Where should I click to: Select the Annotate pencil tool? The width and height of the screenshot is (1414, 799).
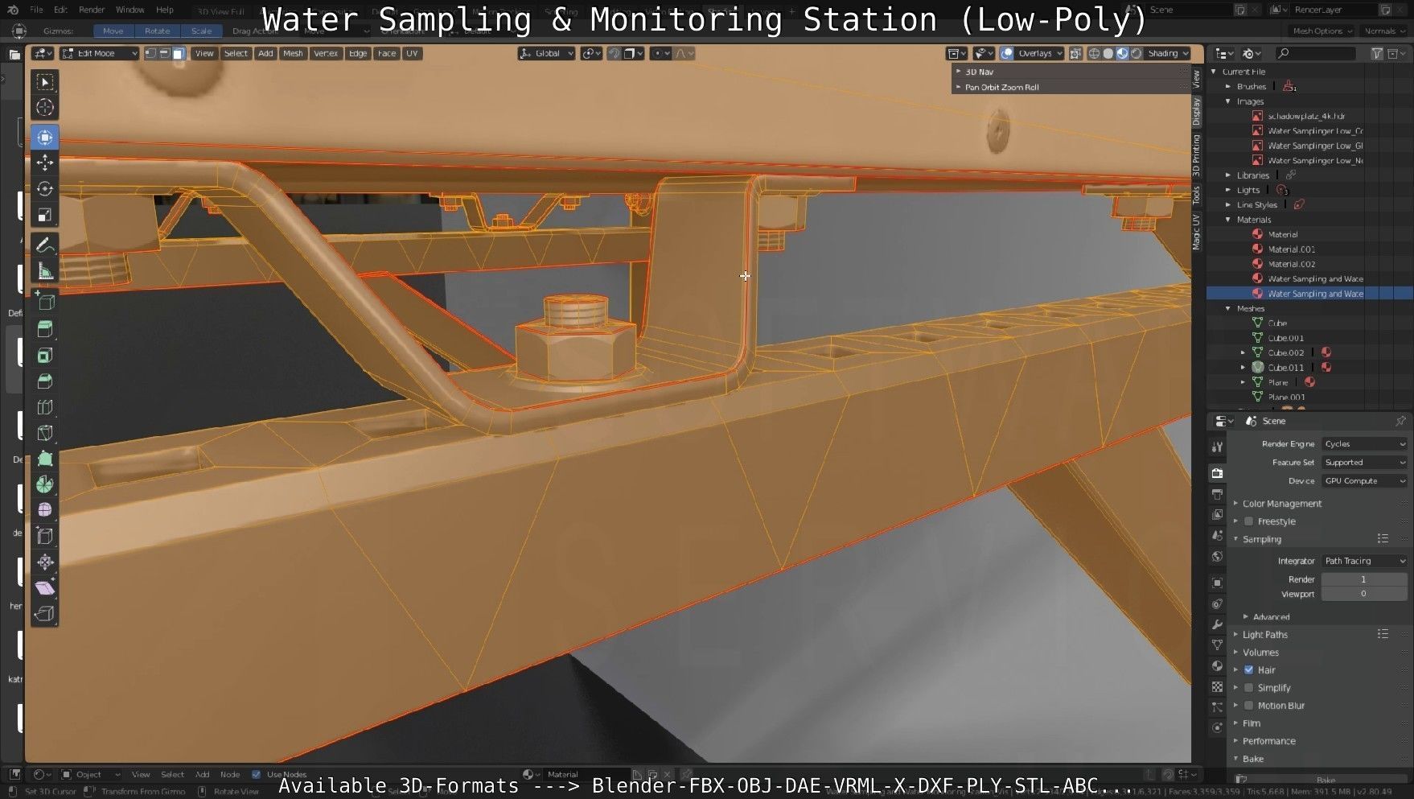45,245
